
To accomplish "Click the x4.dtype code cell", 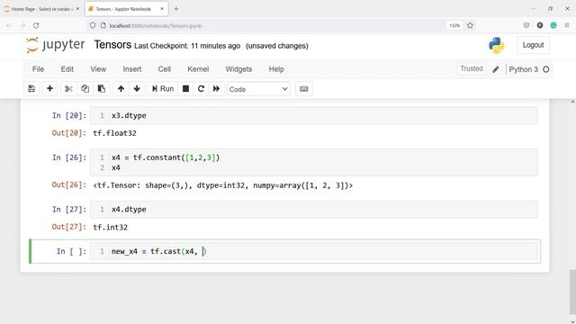I will pyautogui.click(x=314, y=210).
